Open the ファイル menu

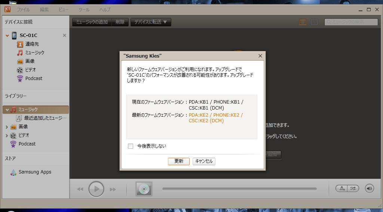(x=23, y=9)
